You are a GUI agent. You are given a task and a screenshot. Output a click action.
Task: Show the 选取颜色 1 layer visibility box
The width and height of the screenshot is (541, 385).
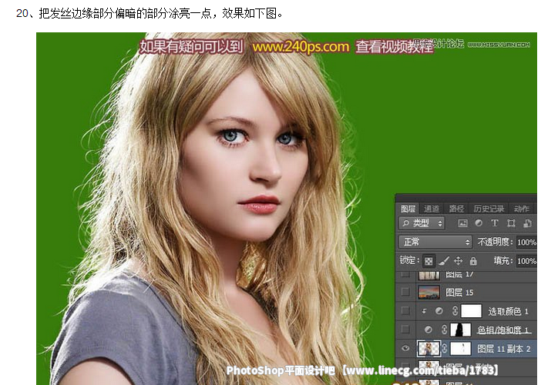(405, 311)
